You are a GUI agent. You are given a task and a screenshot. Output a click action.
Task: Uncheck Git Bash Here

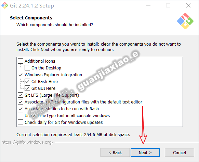(x=27, y=81)
